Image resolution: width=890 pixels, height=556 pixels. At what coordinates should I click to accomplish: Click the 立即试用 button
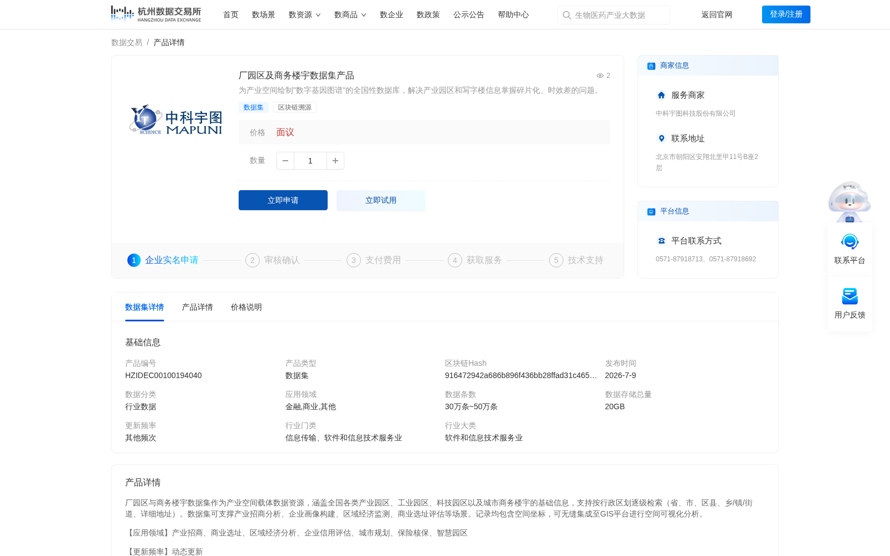tap(381, 200)
